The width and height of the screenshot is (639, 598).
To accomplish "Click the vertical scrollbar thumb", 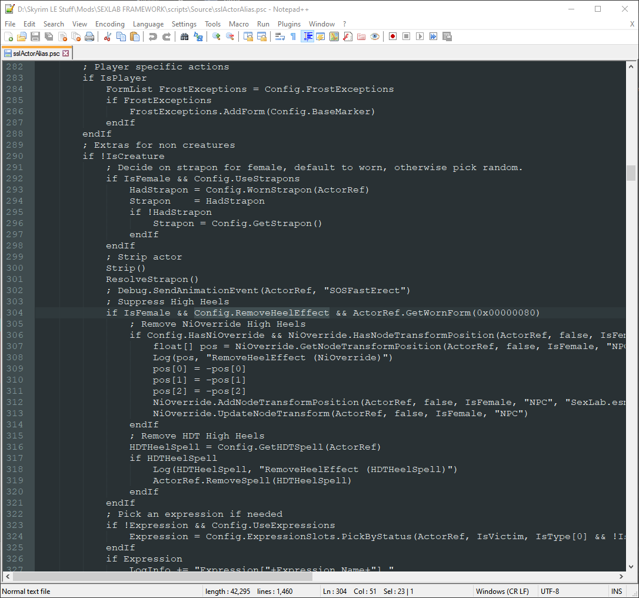I will pyautogui.click(x=631, y=173).
